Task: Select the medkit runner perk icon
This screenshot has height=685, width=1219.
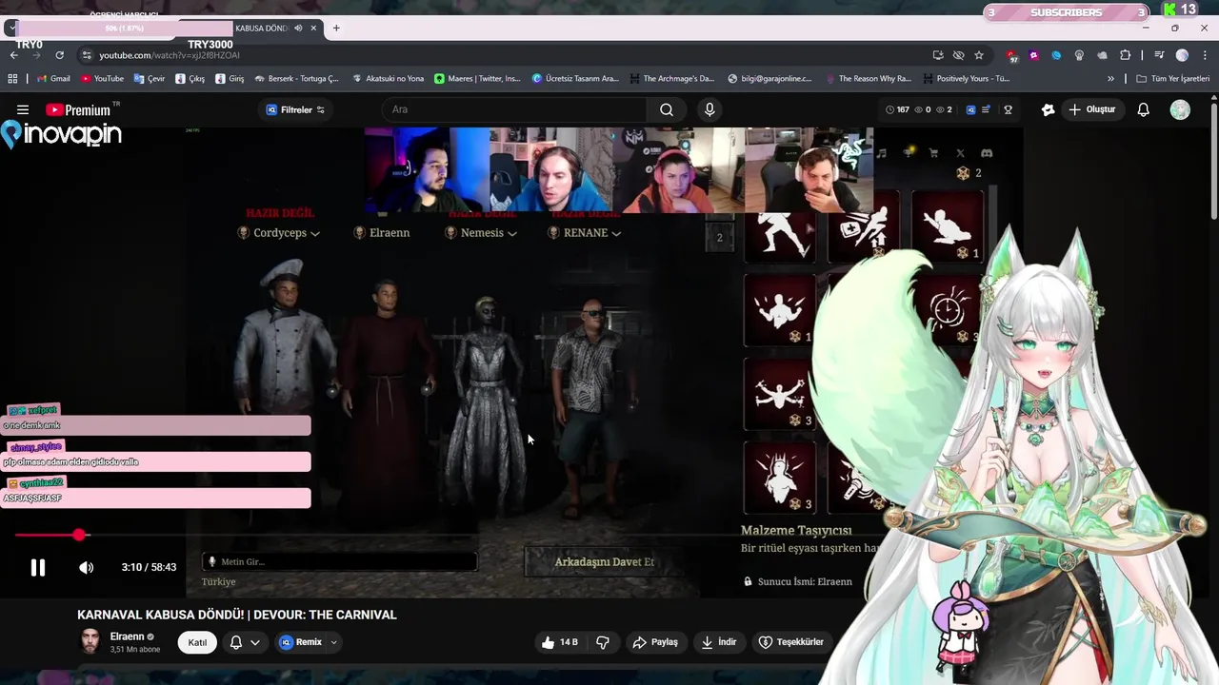Action: tap(863, 228)
